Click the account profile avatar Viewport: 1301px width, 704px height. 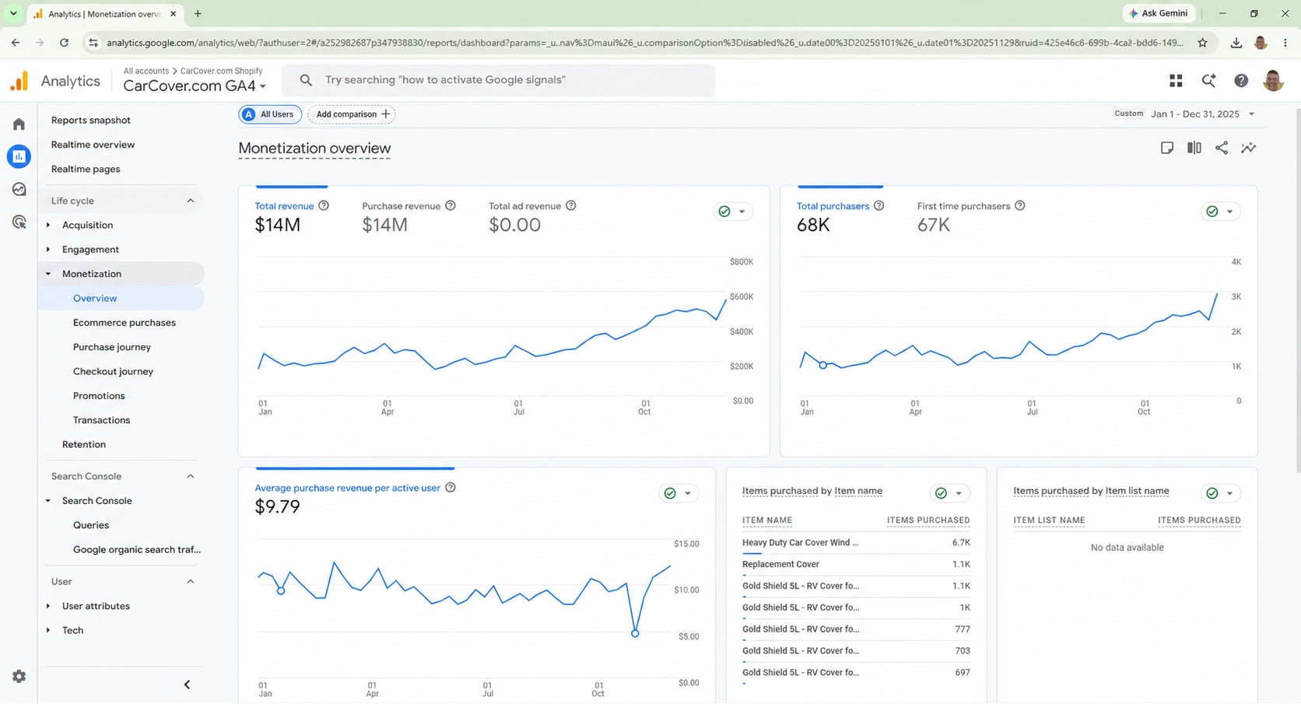click(x=1273, y=80)
